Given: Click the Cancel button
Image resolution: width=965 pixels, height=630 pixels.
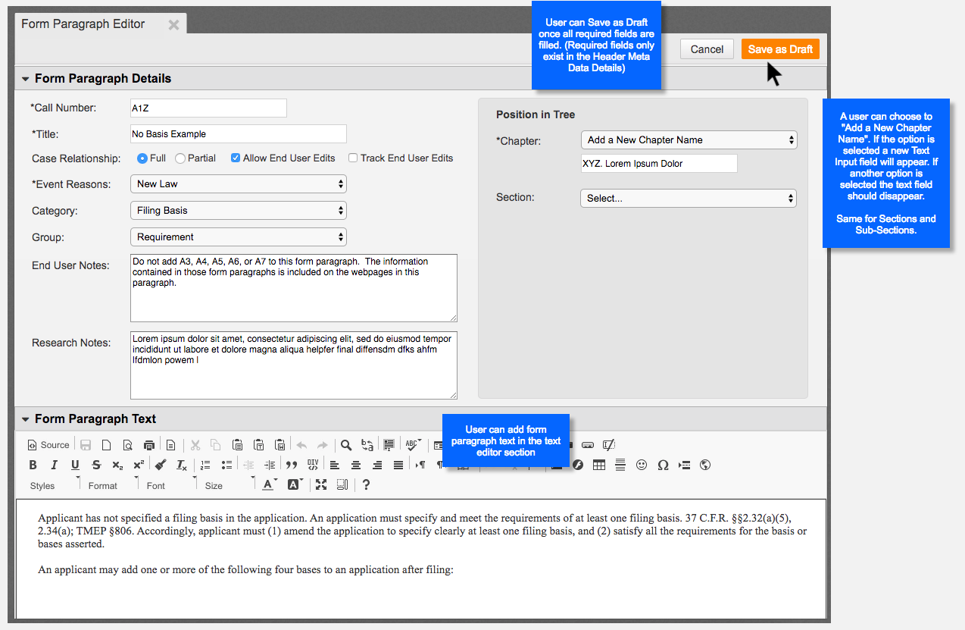Looking at the screenshot, I should point(707,49).
